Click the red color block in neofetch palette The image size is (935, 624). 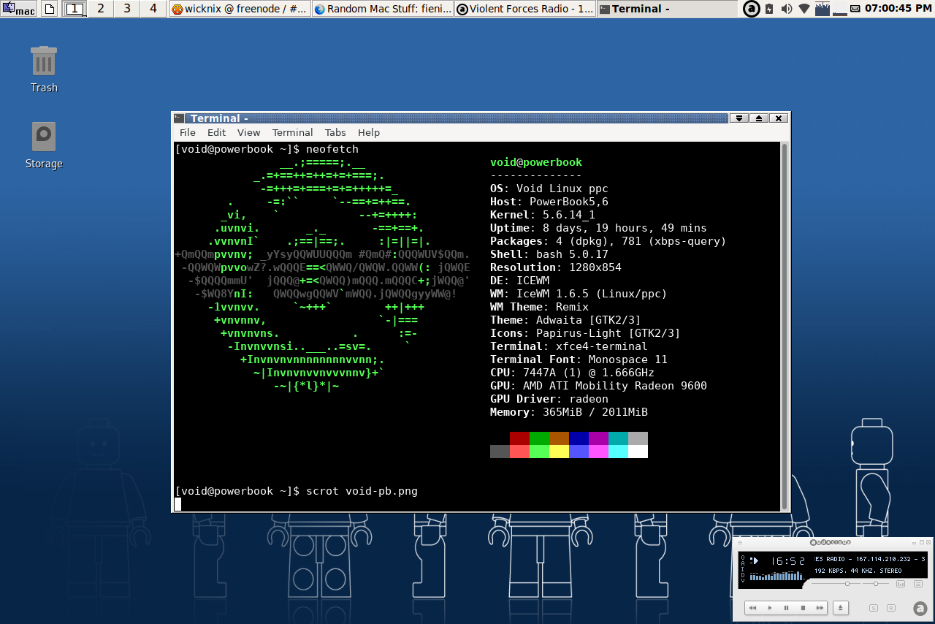(x=519, y=438)
